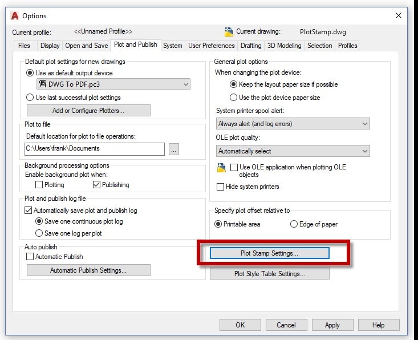Click the drawing icon next to OLE application option
418x340 pixels.
221,168
